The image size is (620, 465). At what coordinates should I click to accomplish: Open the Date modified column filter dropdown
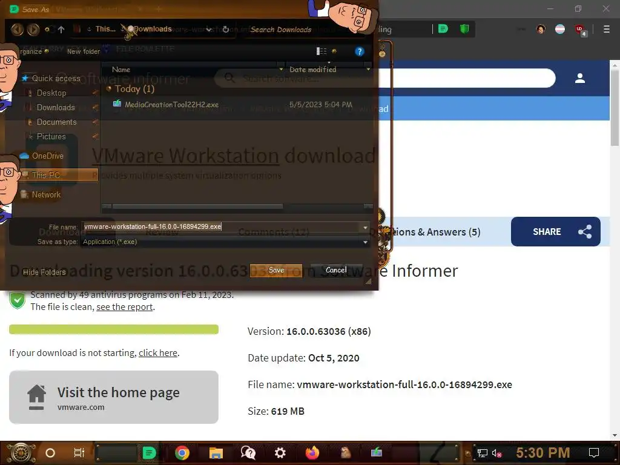(x=368, y=70)
